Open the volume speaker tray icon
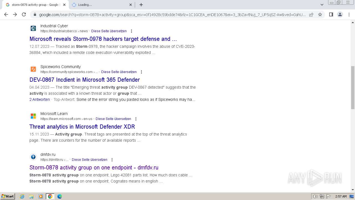Screen dimensions: 355x200 click(x=315, y=196)
